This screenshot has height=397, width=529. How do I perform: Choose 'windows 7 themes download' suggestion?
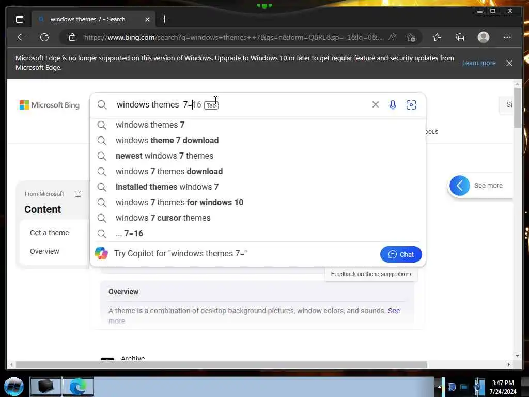[257, 172]
